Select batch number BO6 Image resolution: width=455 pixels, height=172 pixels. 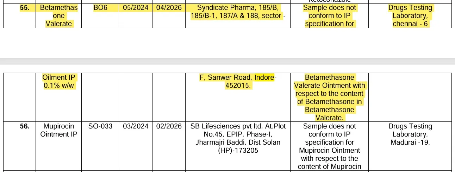100,8
